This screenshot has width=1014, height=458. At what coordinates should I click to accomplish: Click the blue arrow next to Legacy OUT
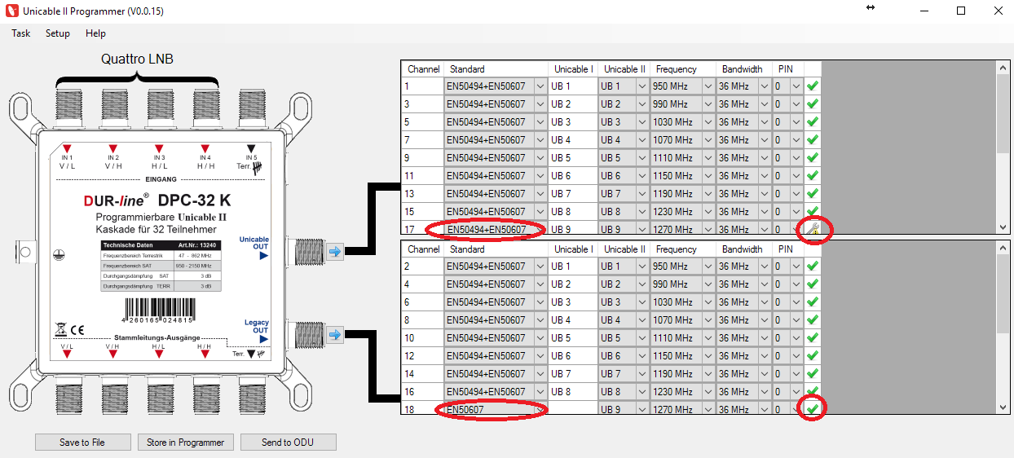[334, 334]
